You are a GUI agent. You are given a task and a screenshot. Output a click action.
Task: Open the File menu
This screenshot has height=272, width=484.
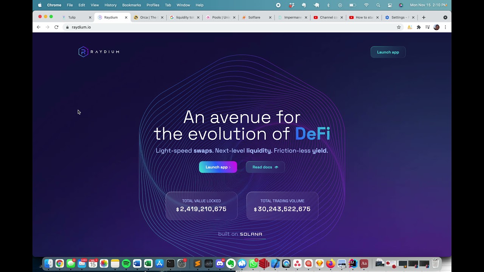pyautogui.click(x=70, y=5)
